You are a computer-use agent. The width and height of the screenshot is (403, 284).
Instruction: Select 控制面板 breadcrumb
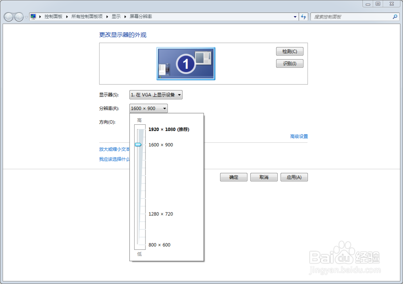[x=53, y=16]
